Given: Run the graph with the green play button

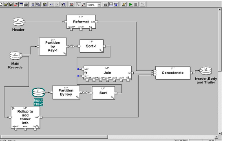Looking at the screenshot, I should 130,4.
